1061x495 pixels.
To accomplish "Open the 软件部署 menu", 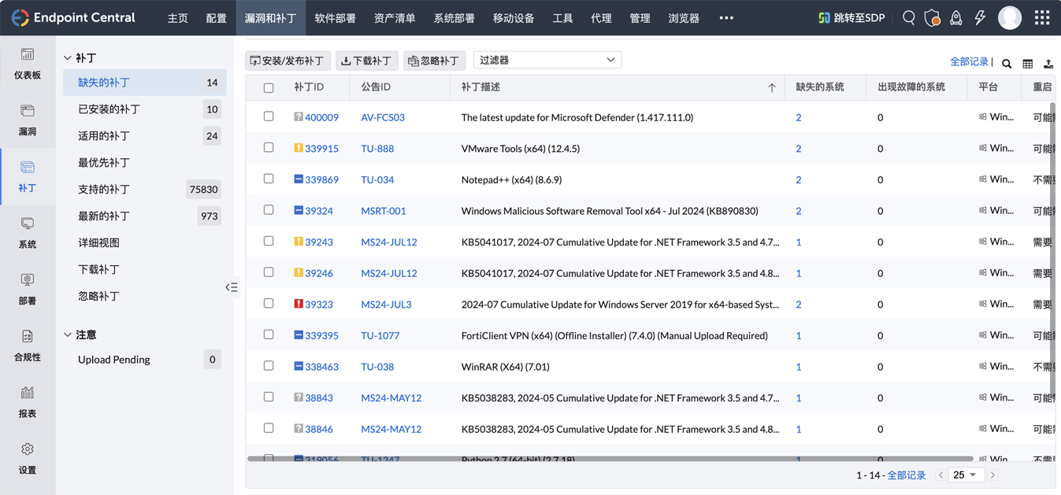I will (335, 18).
